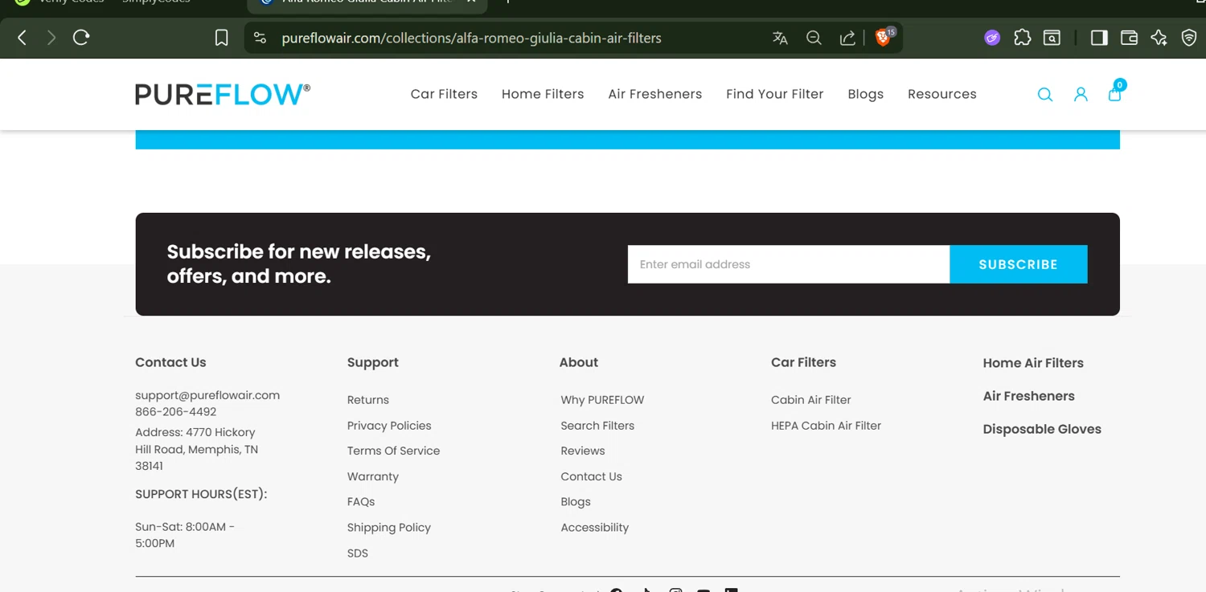The width and height of the screenshot is (1206, 592).
Task: Open the Air Fresheners menu
Action: pyautogui.click(x=655, y=94)
